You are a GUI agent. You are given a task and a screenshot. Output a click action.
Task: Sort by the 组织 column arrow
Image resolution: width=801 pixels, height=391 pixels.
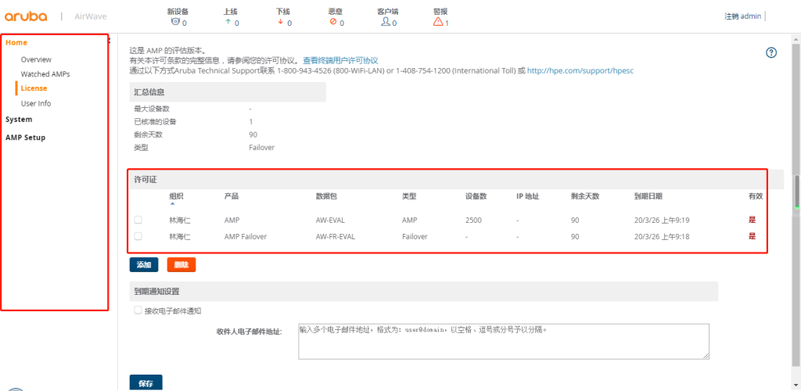click(x=172, y=203)
